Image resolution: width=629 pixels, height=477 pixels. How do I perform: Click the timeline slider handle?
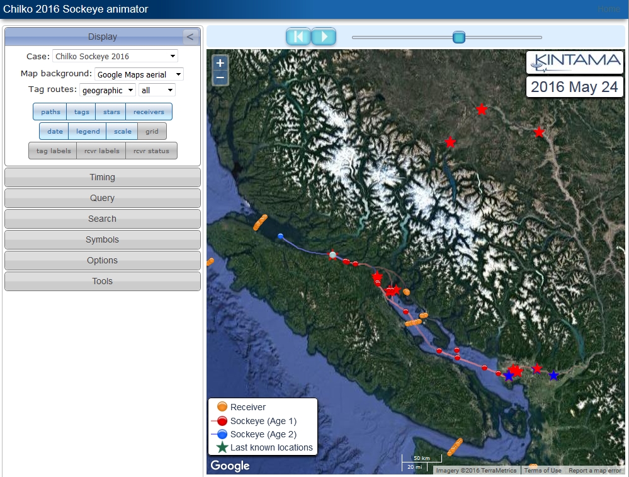click(x=459, y=38)
